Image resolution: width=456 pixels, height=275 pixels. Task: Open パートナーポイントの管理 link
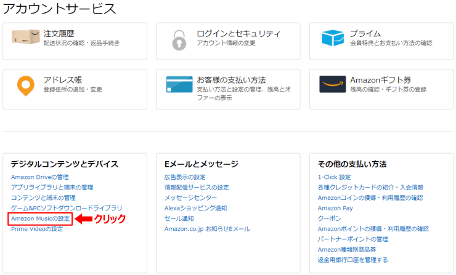coord(353,239)
